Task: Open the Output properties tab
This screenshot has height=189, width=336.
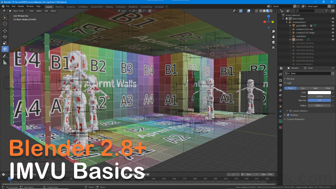Action: click(x=280, y=85)
